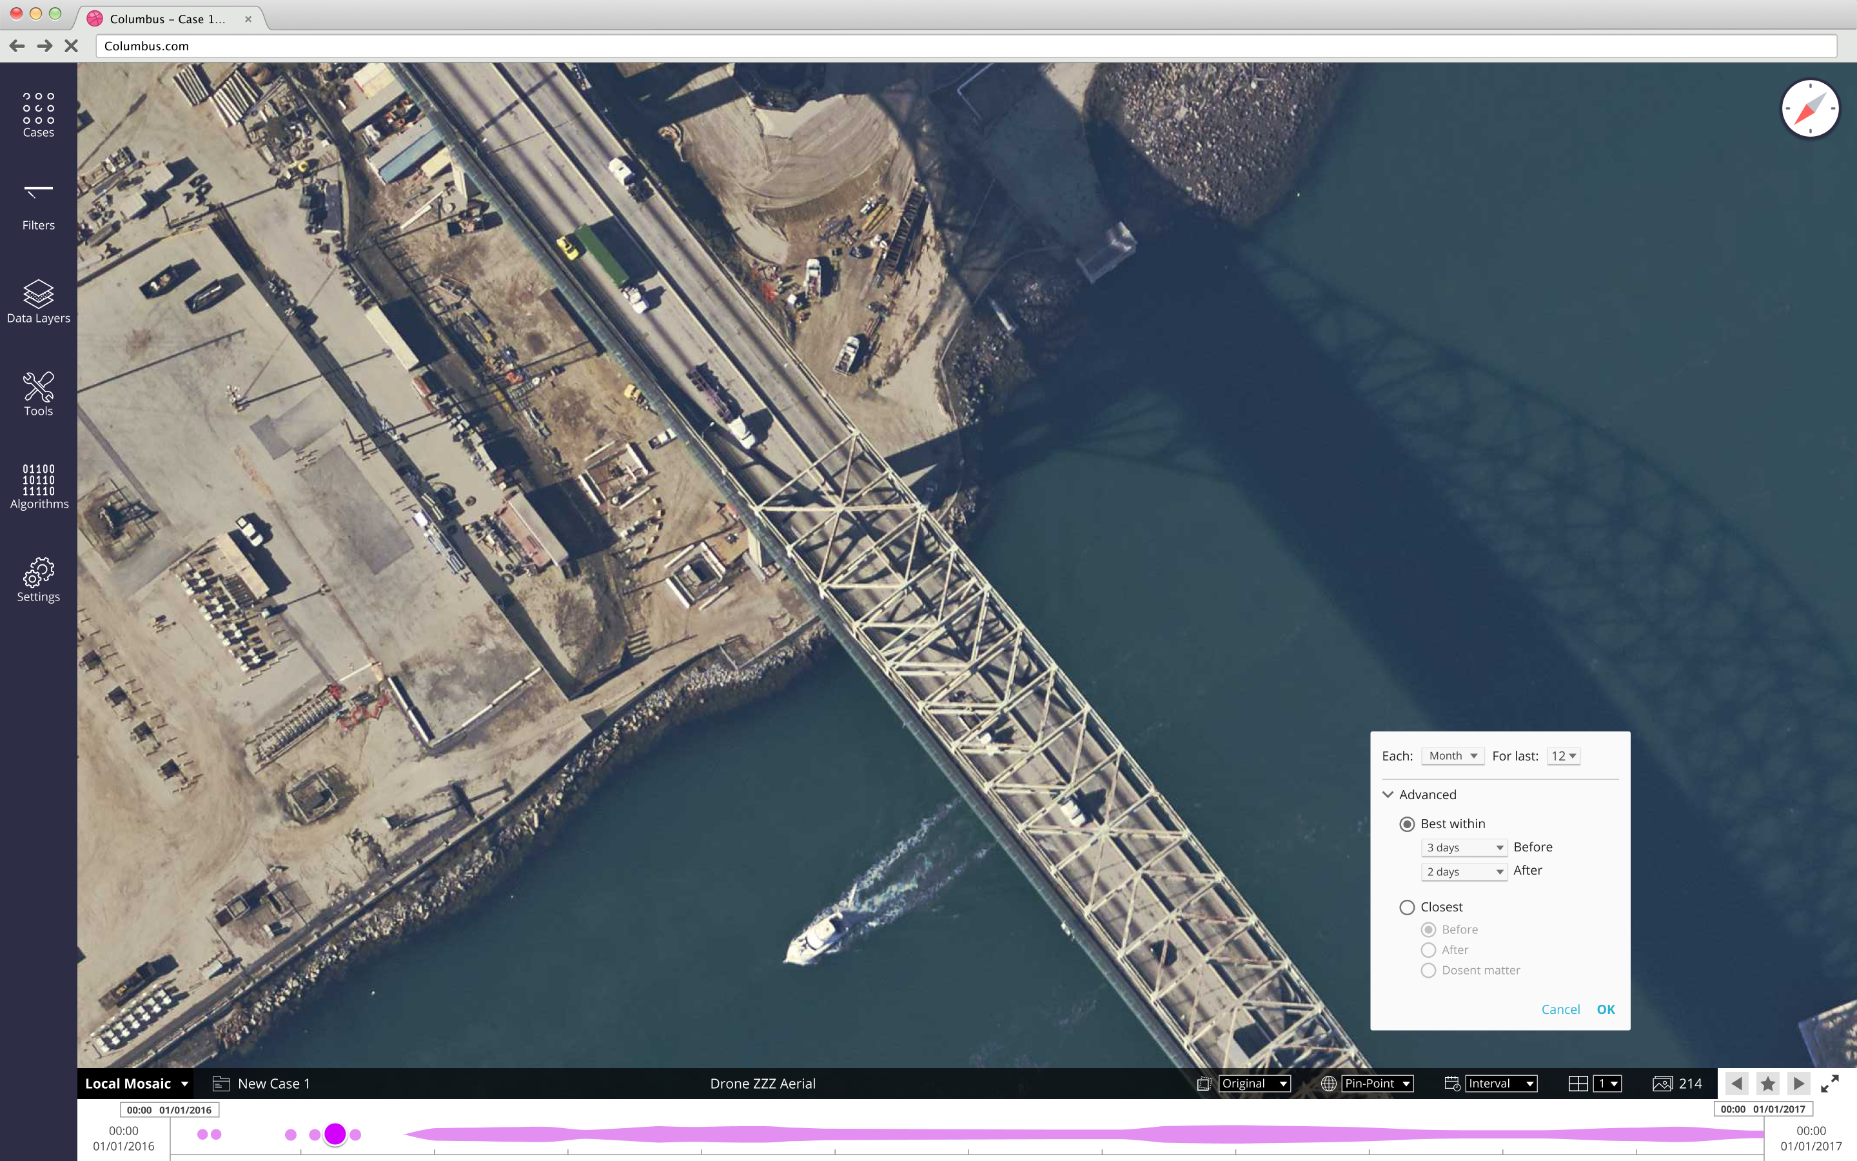This screenshot has height=1161, width=1857.
Task: Click the globe icon beside Pin-Point
Action: click(1329, 1084)
